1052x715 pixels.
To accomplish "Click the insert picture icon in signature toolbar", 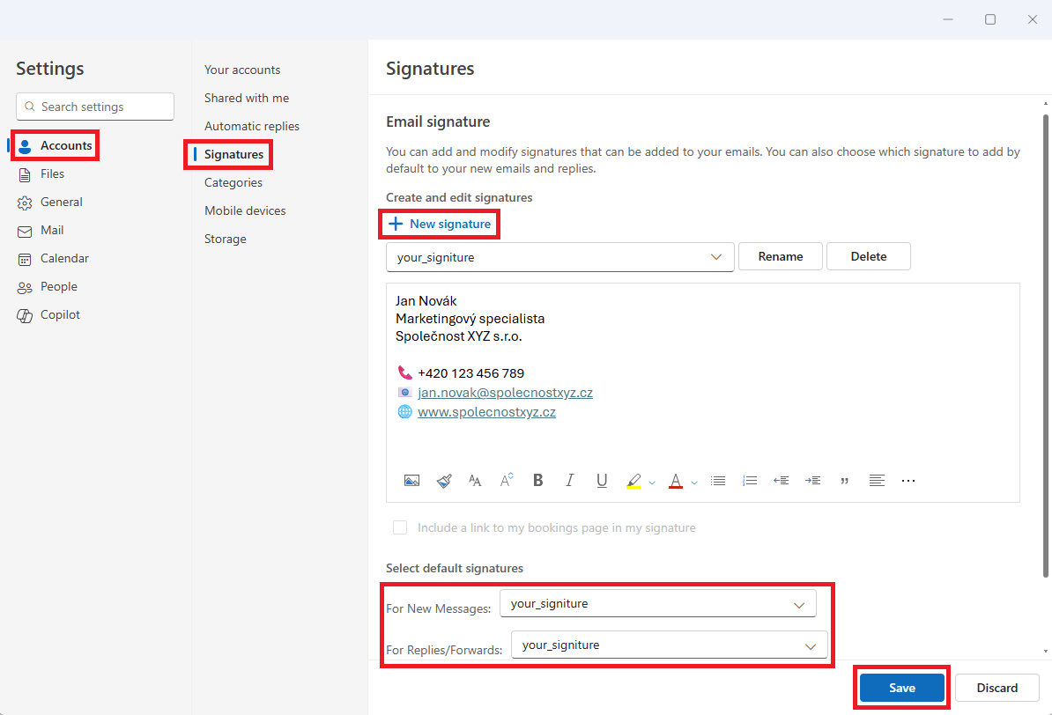I will (x=411, y=481).
